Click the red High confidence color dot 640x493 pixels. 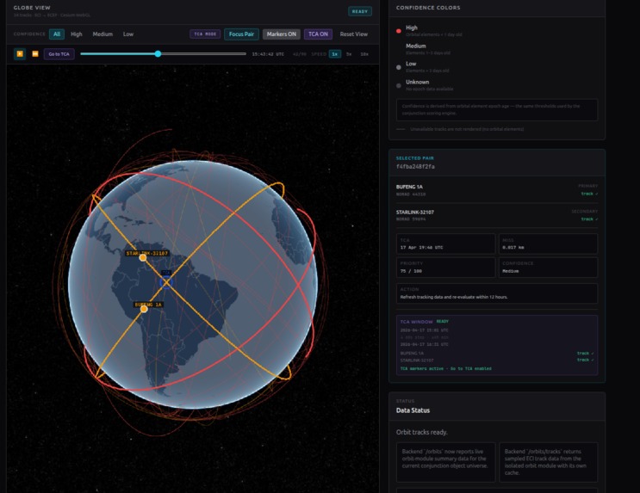pos(399,31)
